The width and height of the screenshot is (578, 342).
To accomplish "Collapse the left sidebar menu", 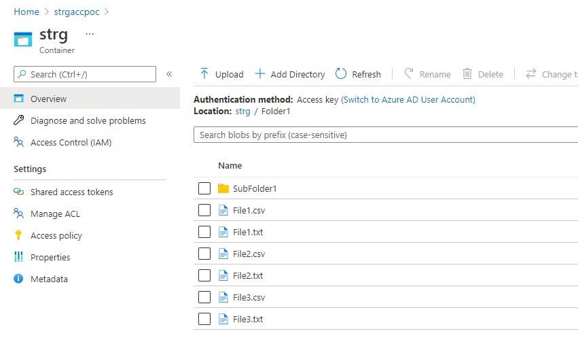I will [169, 74].
